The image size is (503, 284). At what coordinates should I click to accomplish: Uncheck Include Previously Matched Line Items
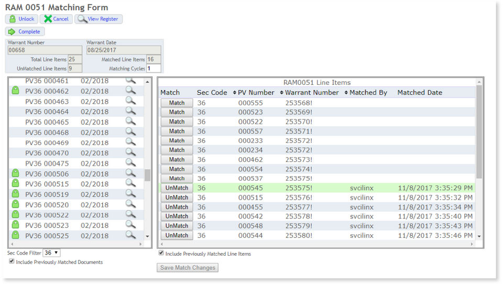(x=161, y=253)
